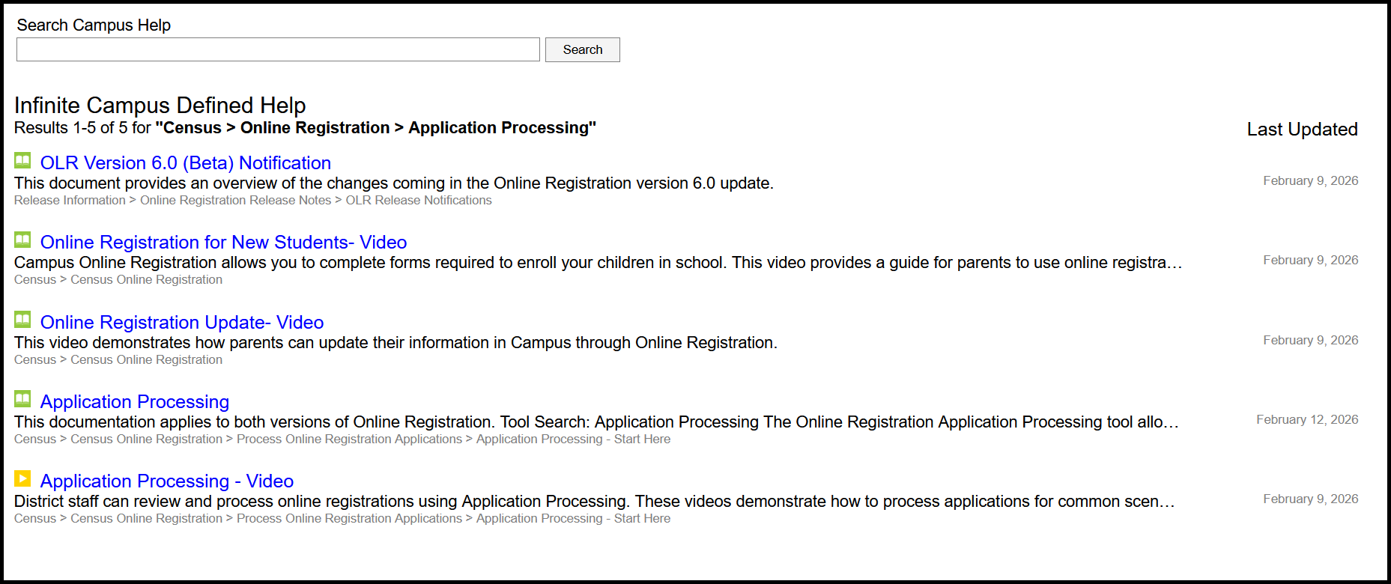
Task: Click the description beginning 'This document provides an overview'
Action: coord(394,183)
